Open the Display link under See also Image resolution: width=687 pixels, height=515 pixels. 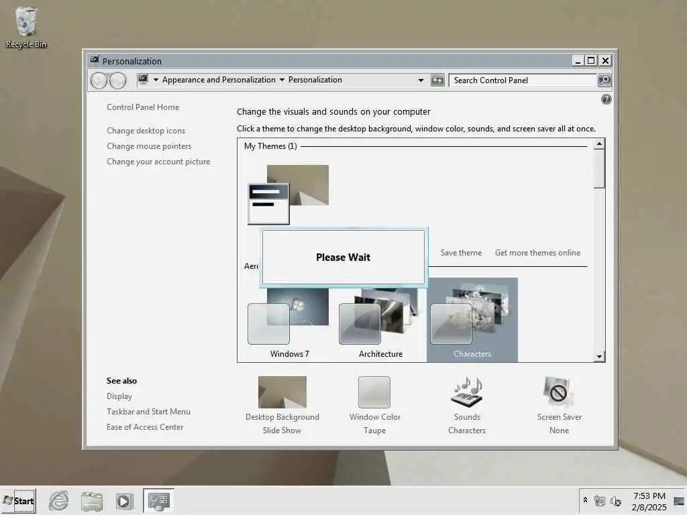pos(119,396)
